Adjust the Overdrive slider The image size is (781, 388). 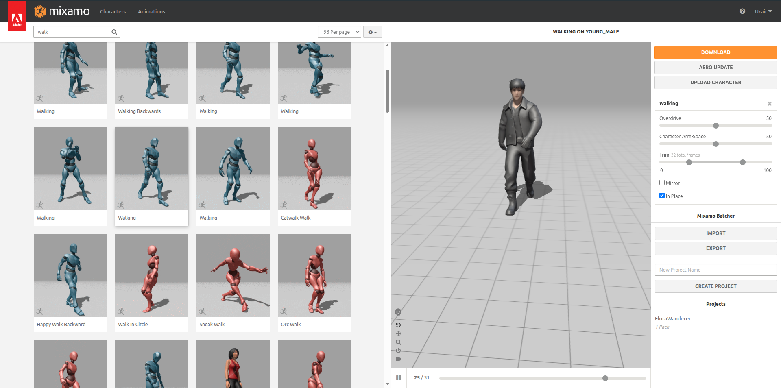(716, 125)
